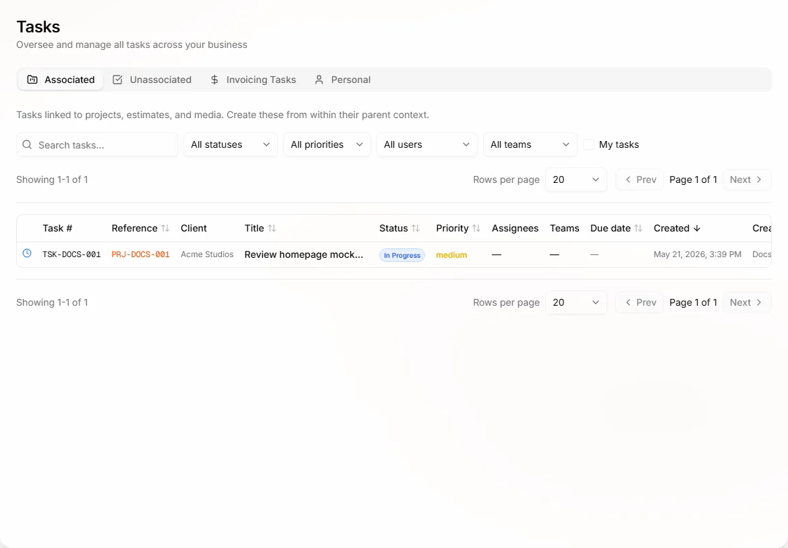Click the Acme Studios client cell
This screenshot has height=548, width=788.
coord(207,254)
